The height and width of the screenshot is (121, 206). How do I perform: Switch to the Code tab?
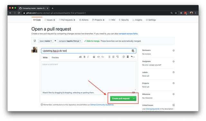coord(37,20)
